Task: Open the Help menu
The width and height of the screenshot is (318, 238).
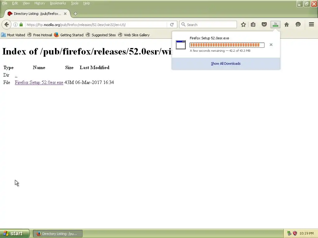Action: (x=87, y=3)
